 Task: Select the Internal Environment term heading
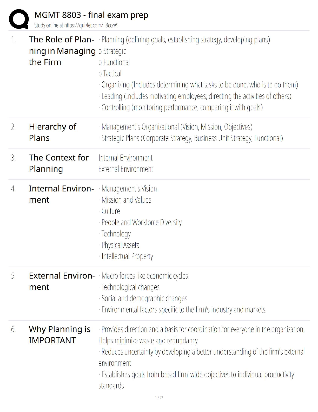(61, 194)
